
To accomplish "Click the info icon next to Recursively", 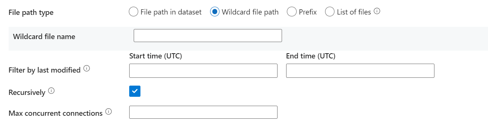I will 51,91.
